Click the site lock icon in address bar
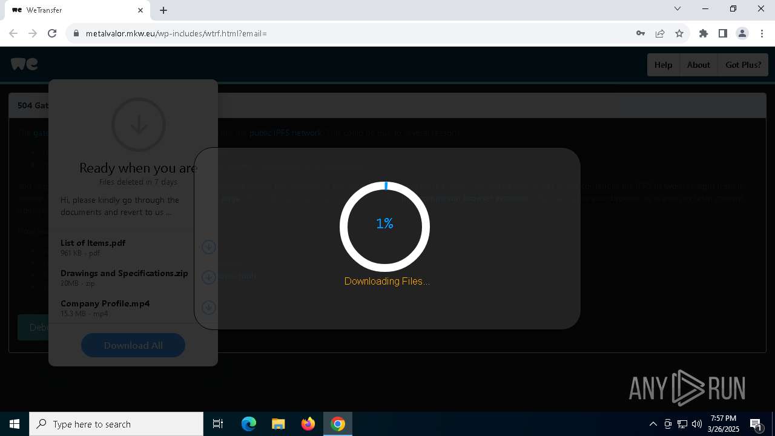775x436 pixels. coord(76,33)
